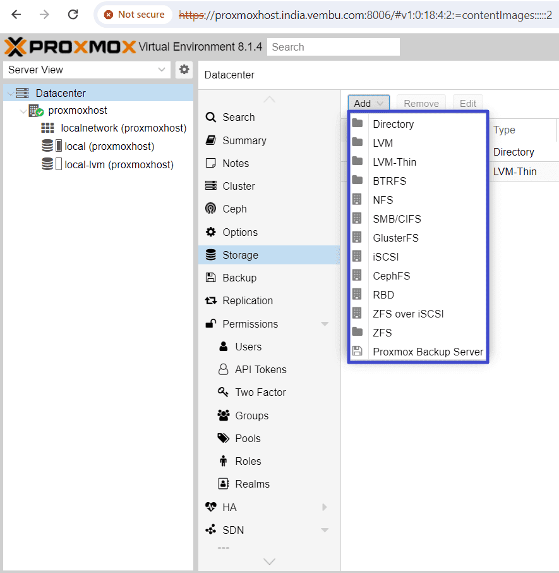Choose LVM-Thin from the Add menu
This screenshot has height=573, width=559.
pos(418,162)
